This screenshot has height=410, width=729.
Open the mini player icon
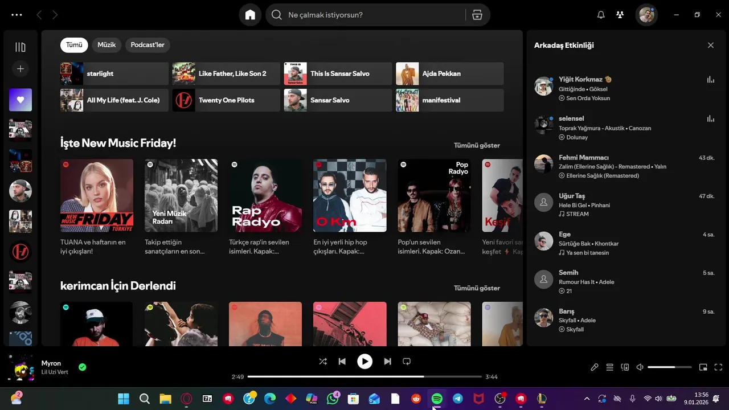click(703, 367)
